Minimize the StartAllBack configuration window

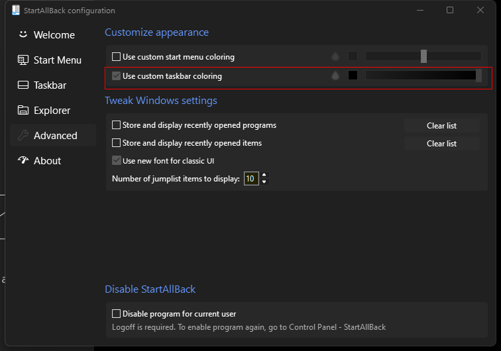[x=420, y=10]
